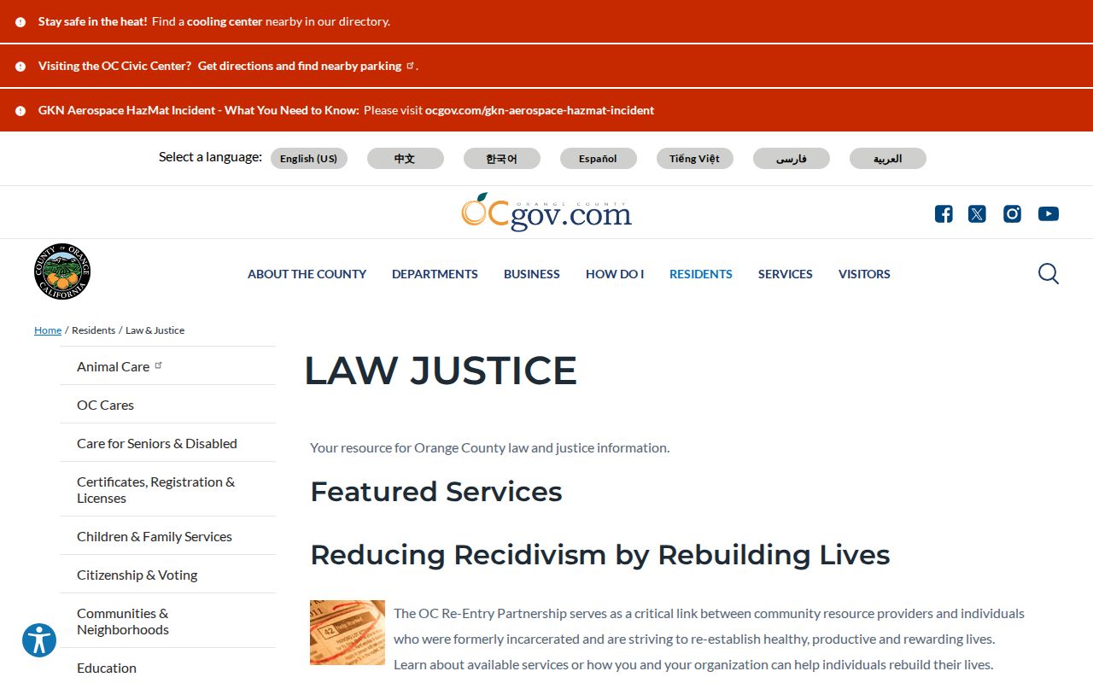Open Care for Seniors & Disabled
1093x683 pixels.
(x=167, y=443)
